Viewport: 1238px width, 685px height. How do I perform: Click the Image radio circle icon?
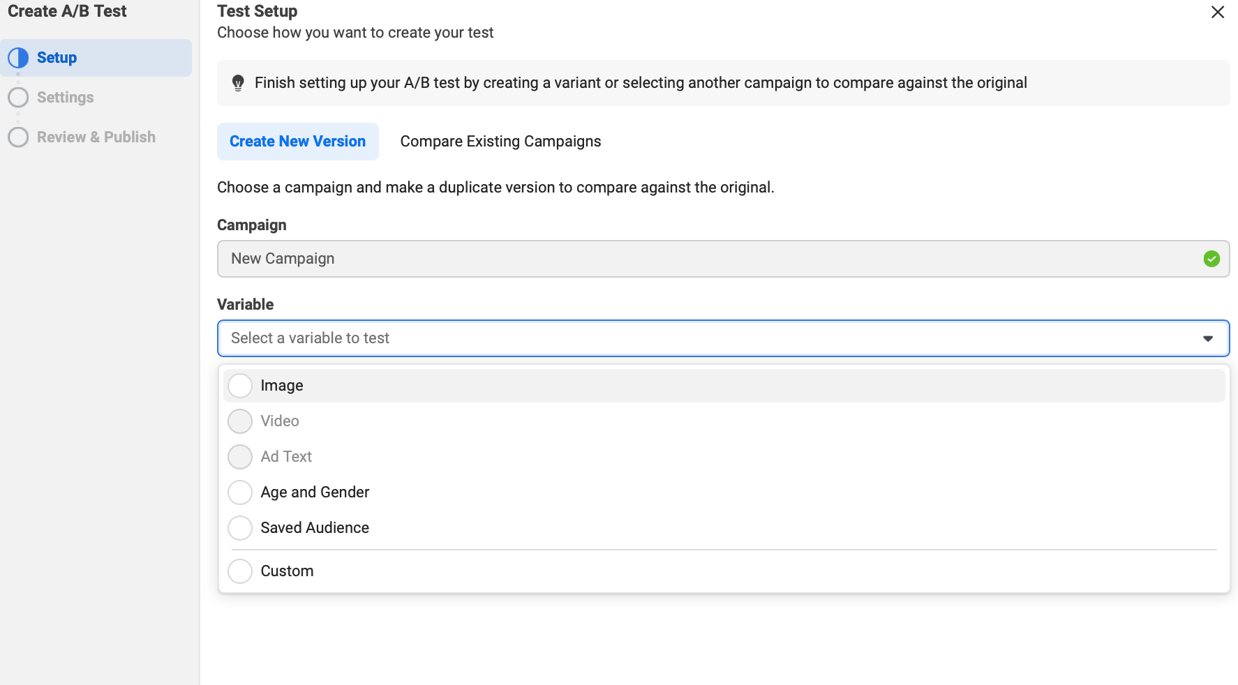pyautogui.click(x=239, y=385)
